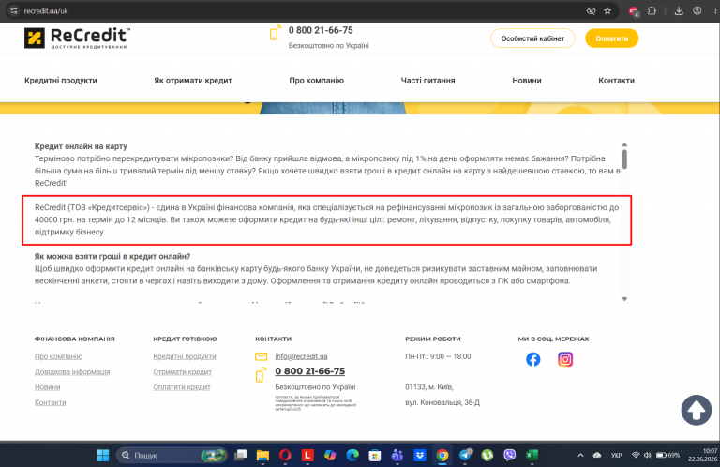
Task: Open footer link Новини
Action: pyautogui.click(x=47, y=387)
